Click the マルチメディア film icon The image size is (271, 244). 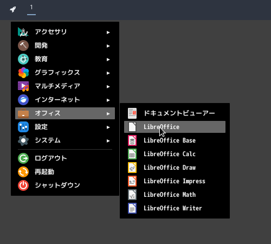point(23,86)
